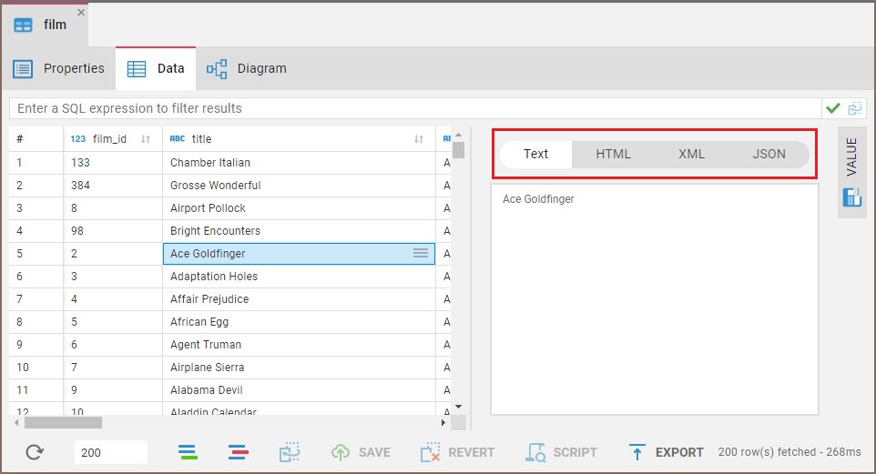
Task: Select the Affair Prejudice cell
Action: 299,299
